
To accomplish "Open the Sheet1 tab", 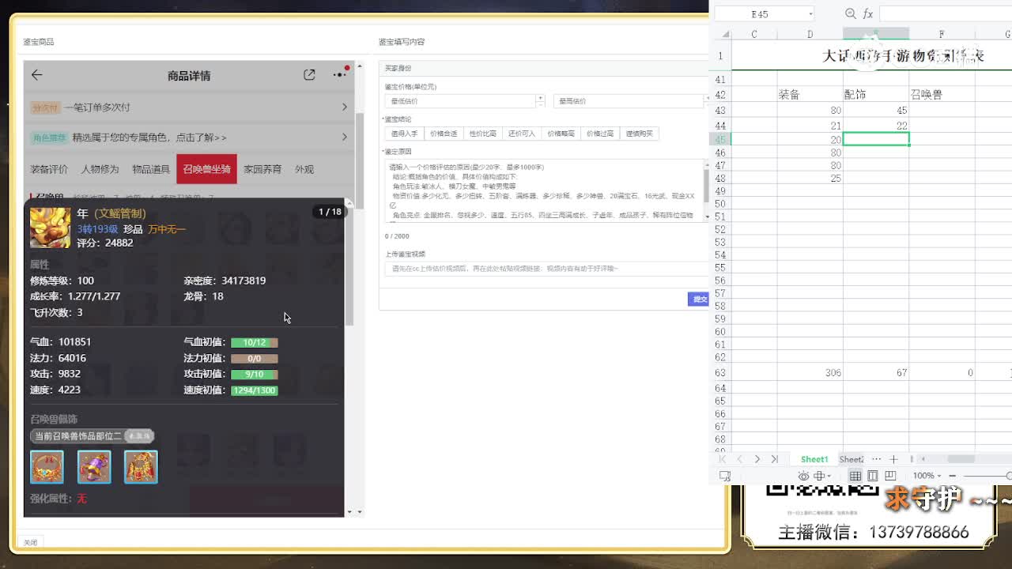I will [814, 459].
